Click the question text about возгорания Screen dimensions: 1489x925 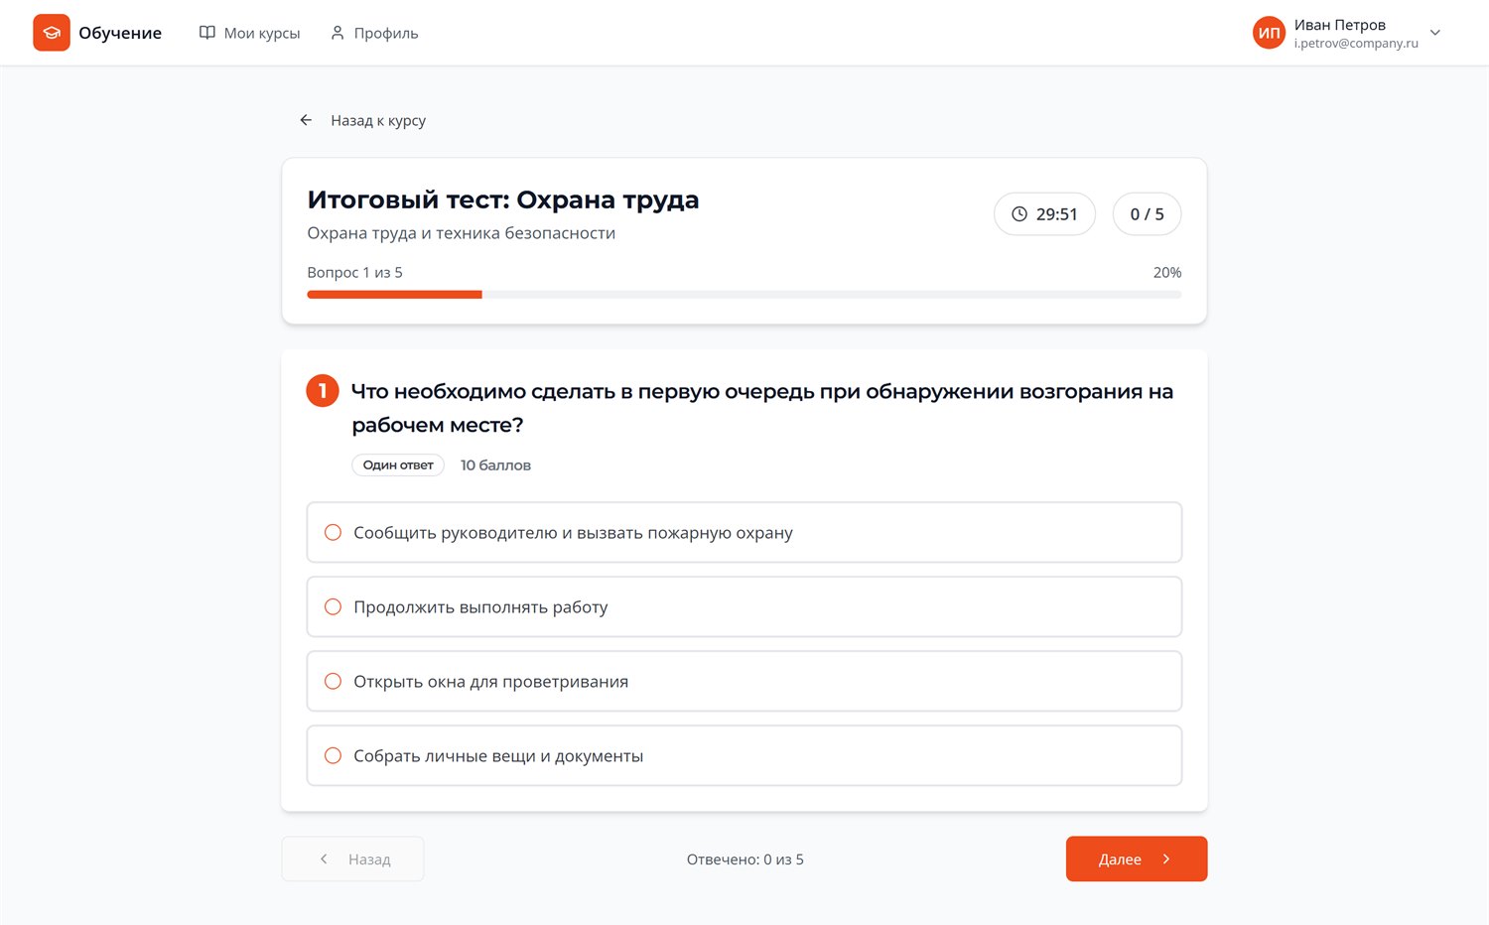pyautogui.click(x=762, y=408)
